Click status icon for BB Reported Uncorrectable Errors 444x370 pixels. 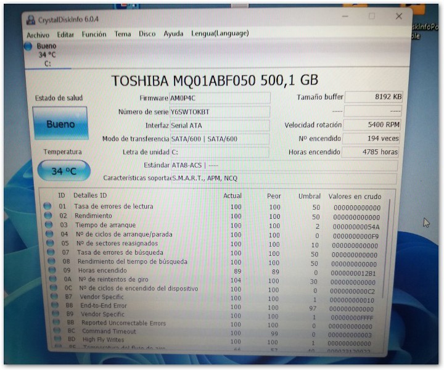point(56,322)
